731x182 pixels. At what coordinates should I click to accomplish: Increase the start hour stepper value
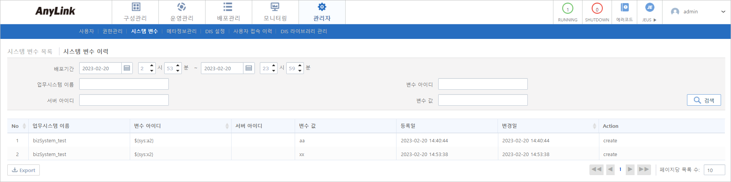152,66
